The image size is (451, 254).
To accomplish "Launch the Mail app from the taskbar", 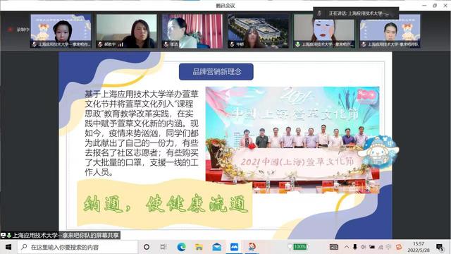I will 216,247.
